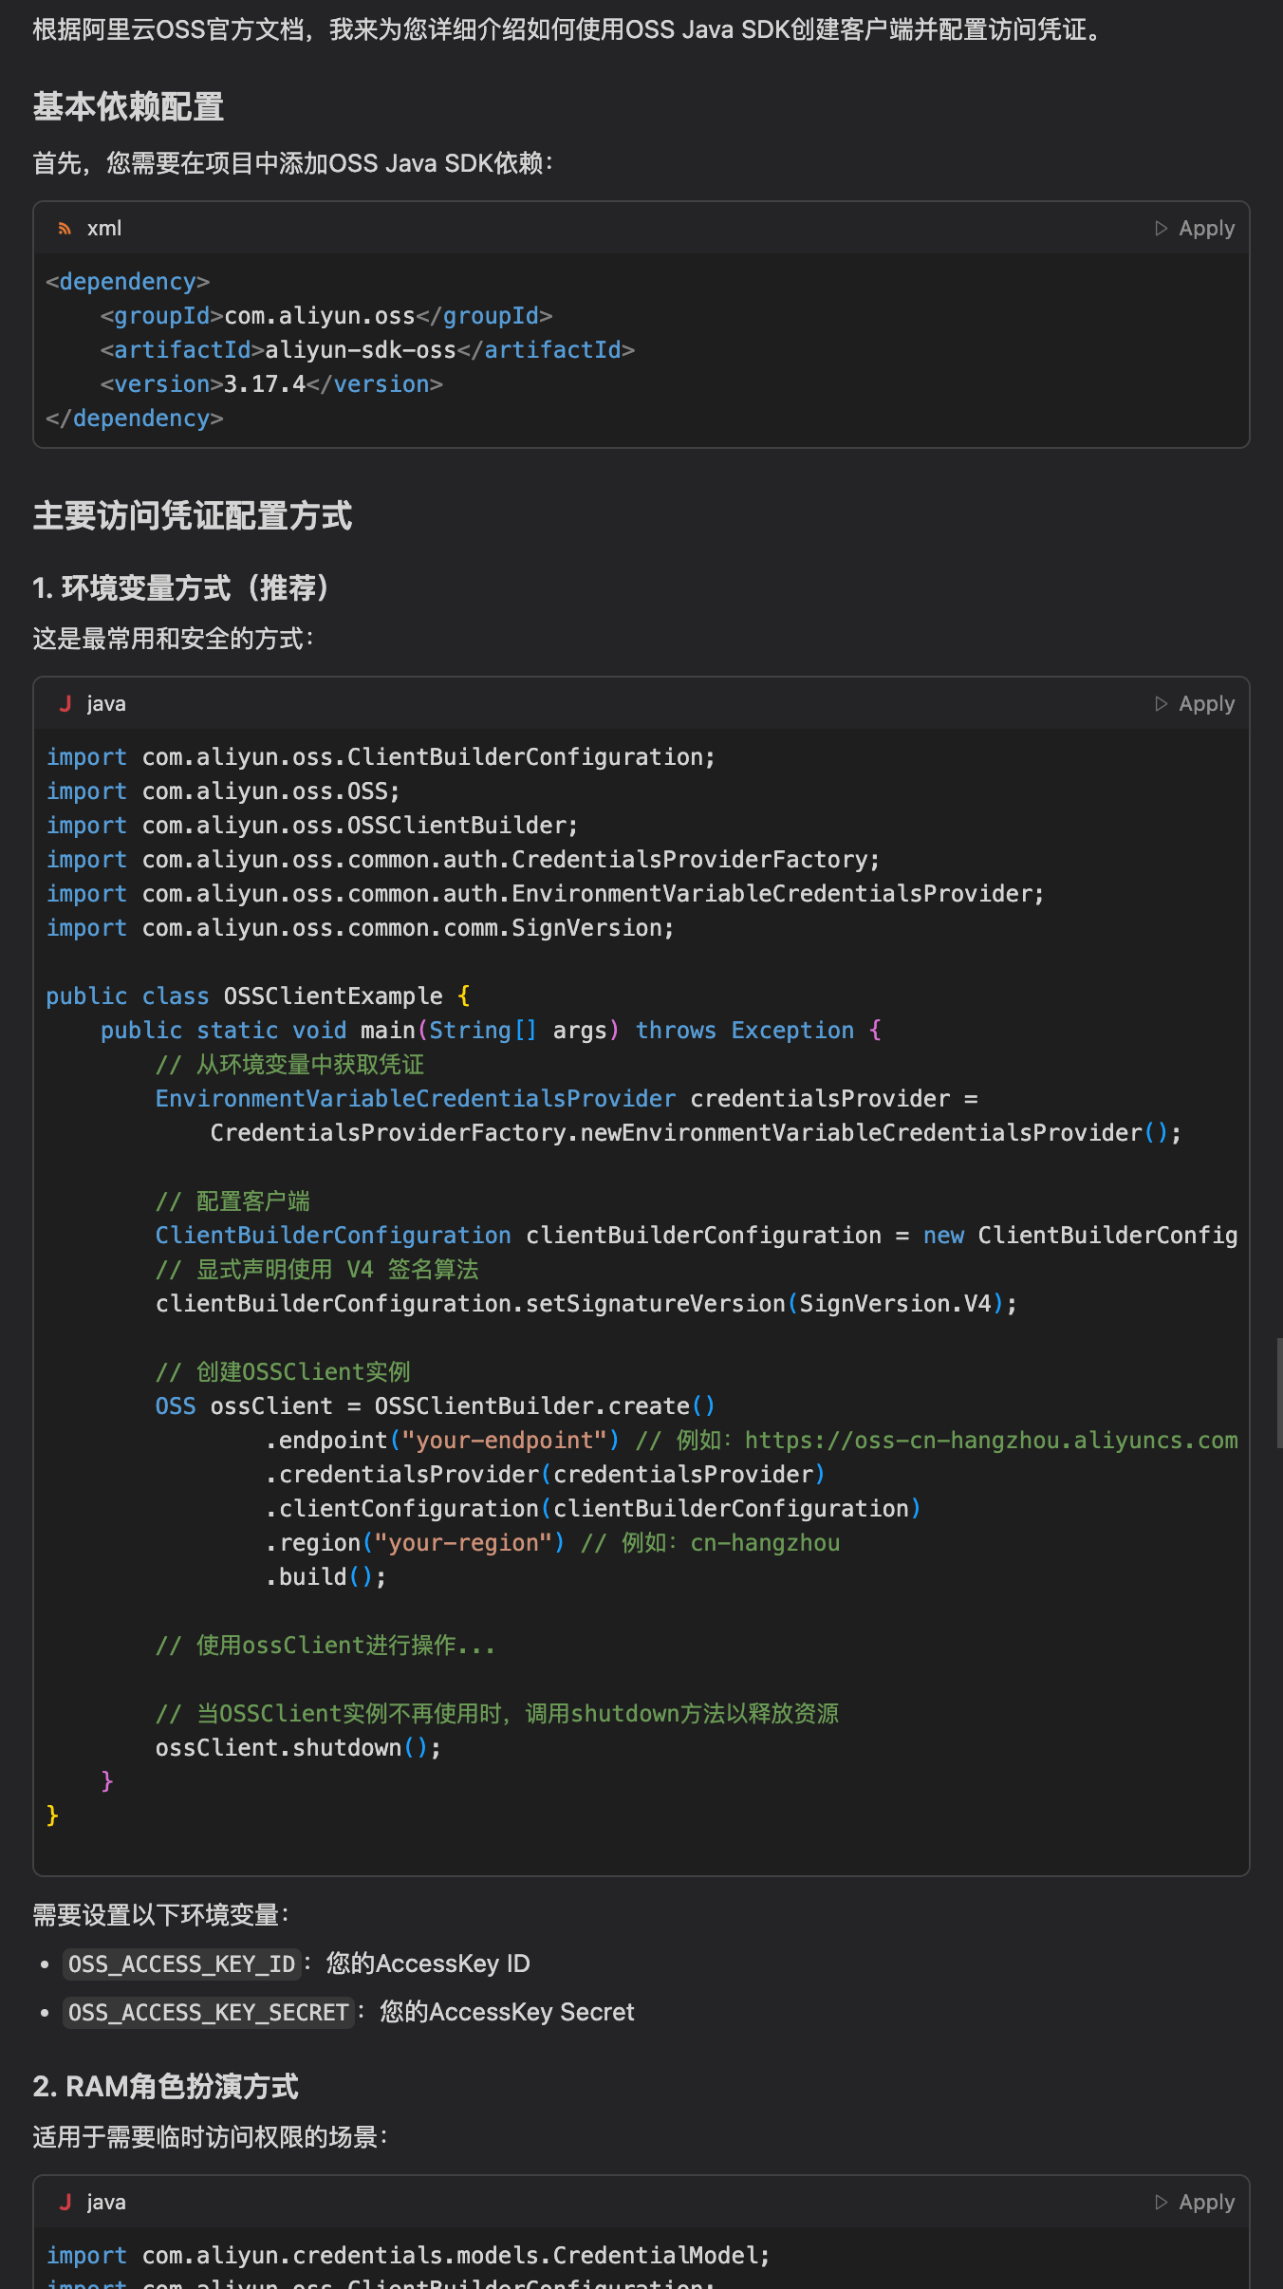1283x2289 pixels.
Task: Click the setSignatureVersion(SignVersion.V4) line
Action: (586, 1304)
